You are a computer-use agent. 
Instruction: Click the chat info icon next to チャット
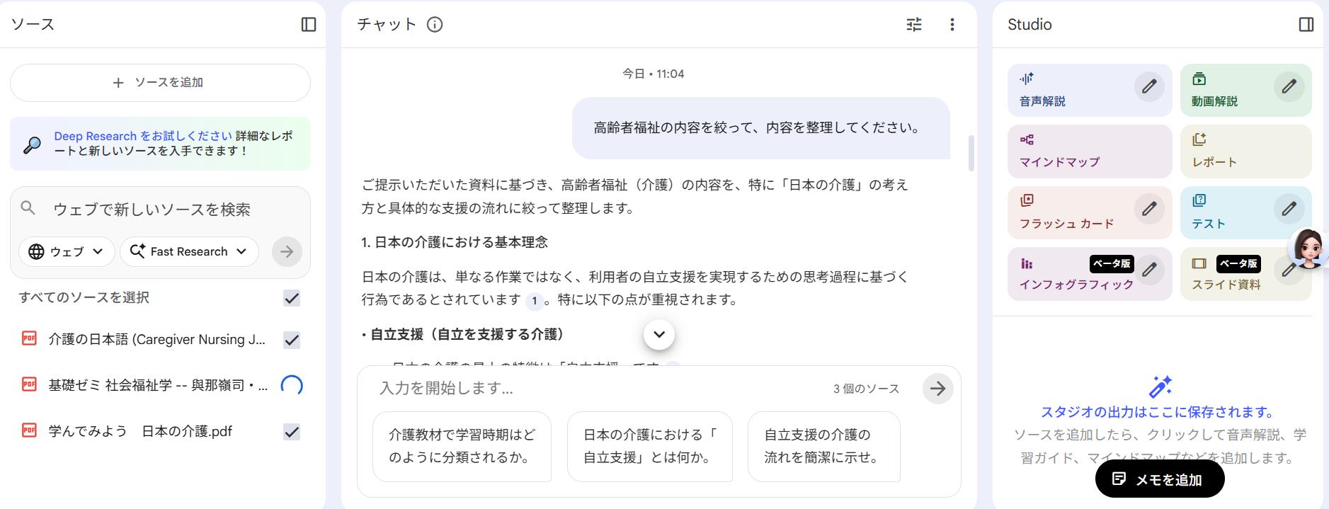tap(435, 25)
